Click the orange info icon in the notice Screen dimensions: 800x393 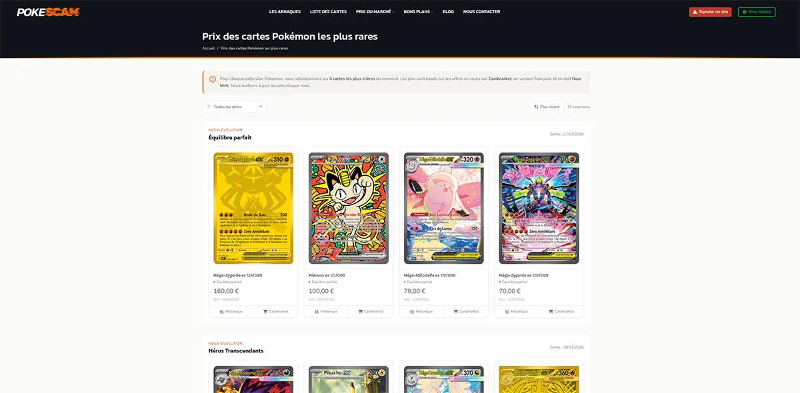pos(213,79)
